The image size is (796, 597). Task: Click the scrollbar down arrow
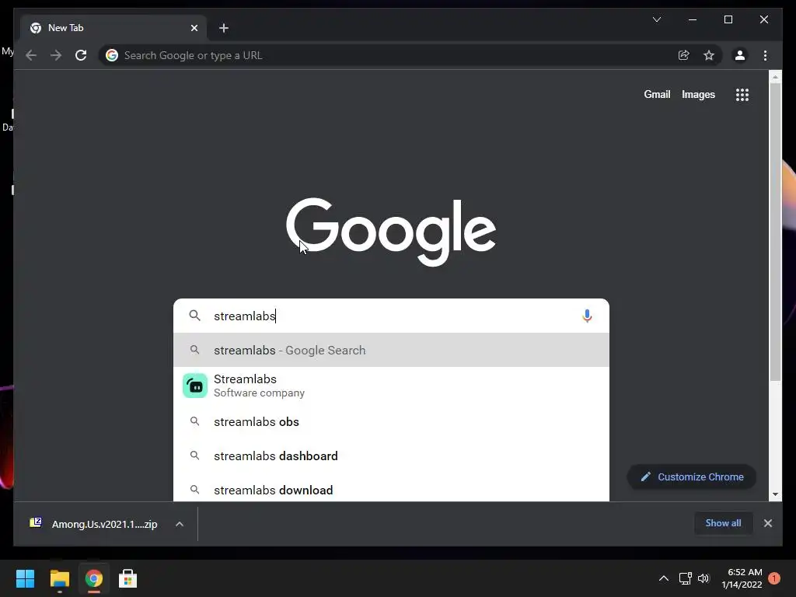[x=775, y=494]
